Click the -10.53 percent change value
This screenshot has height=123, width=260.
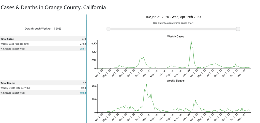pos(82,93)
